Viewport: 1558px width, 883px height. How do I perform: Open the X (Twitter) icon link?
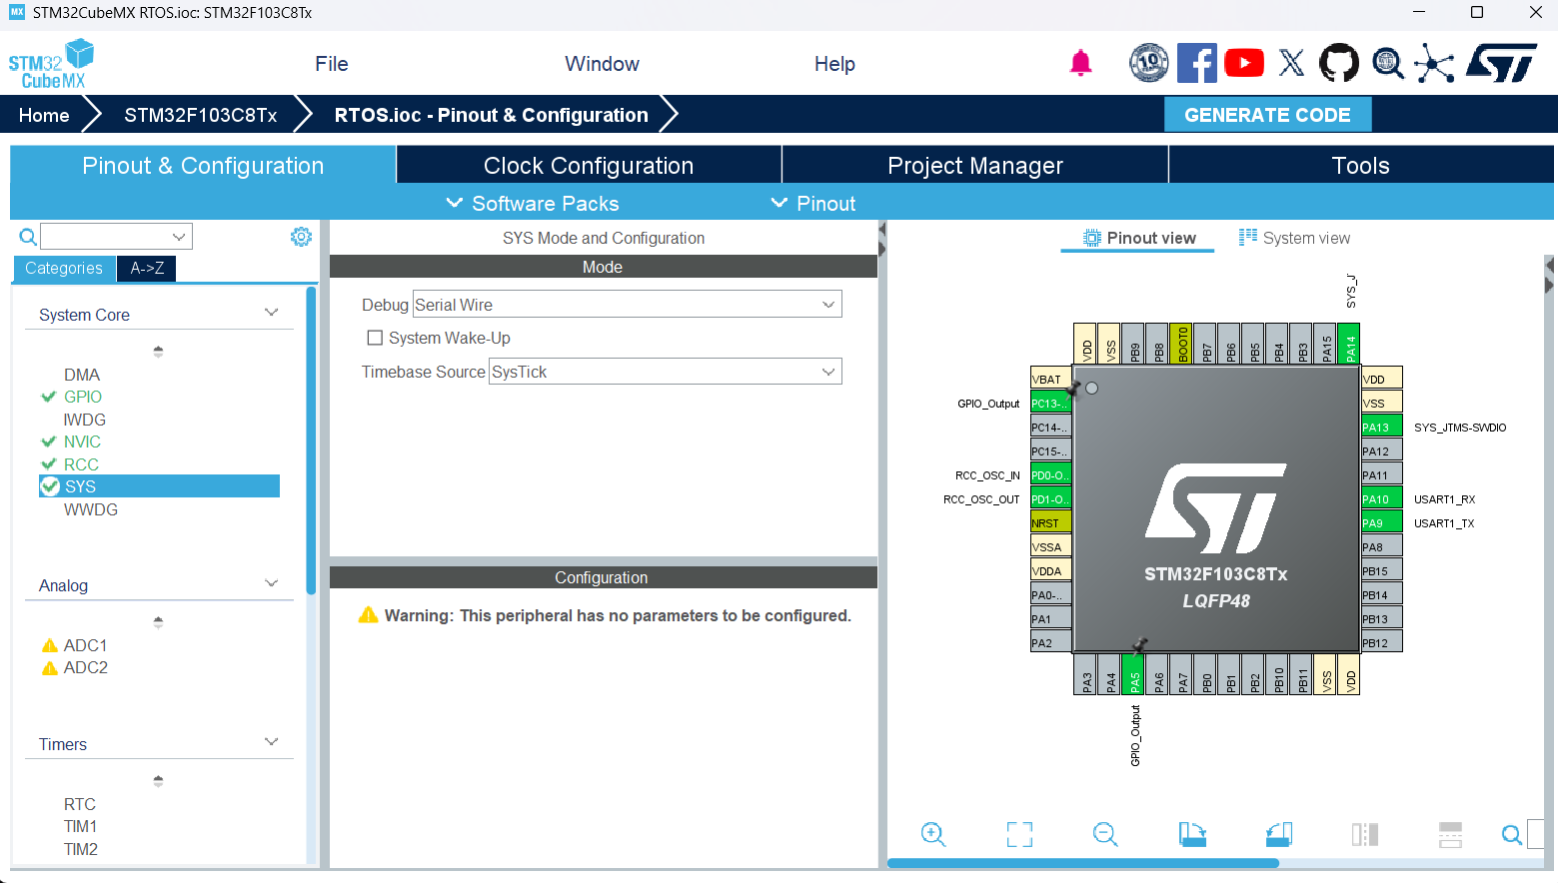coord(1292,63)
